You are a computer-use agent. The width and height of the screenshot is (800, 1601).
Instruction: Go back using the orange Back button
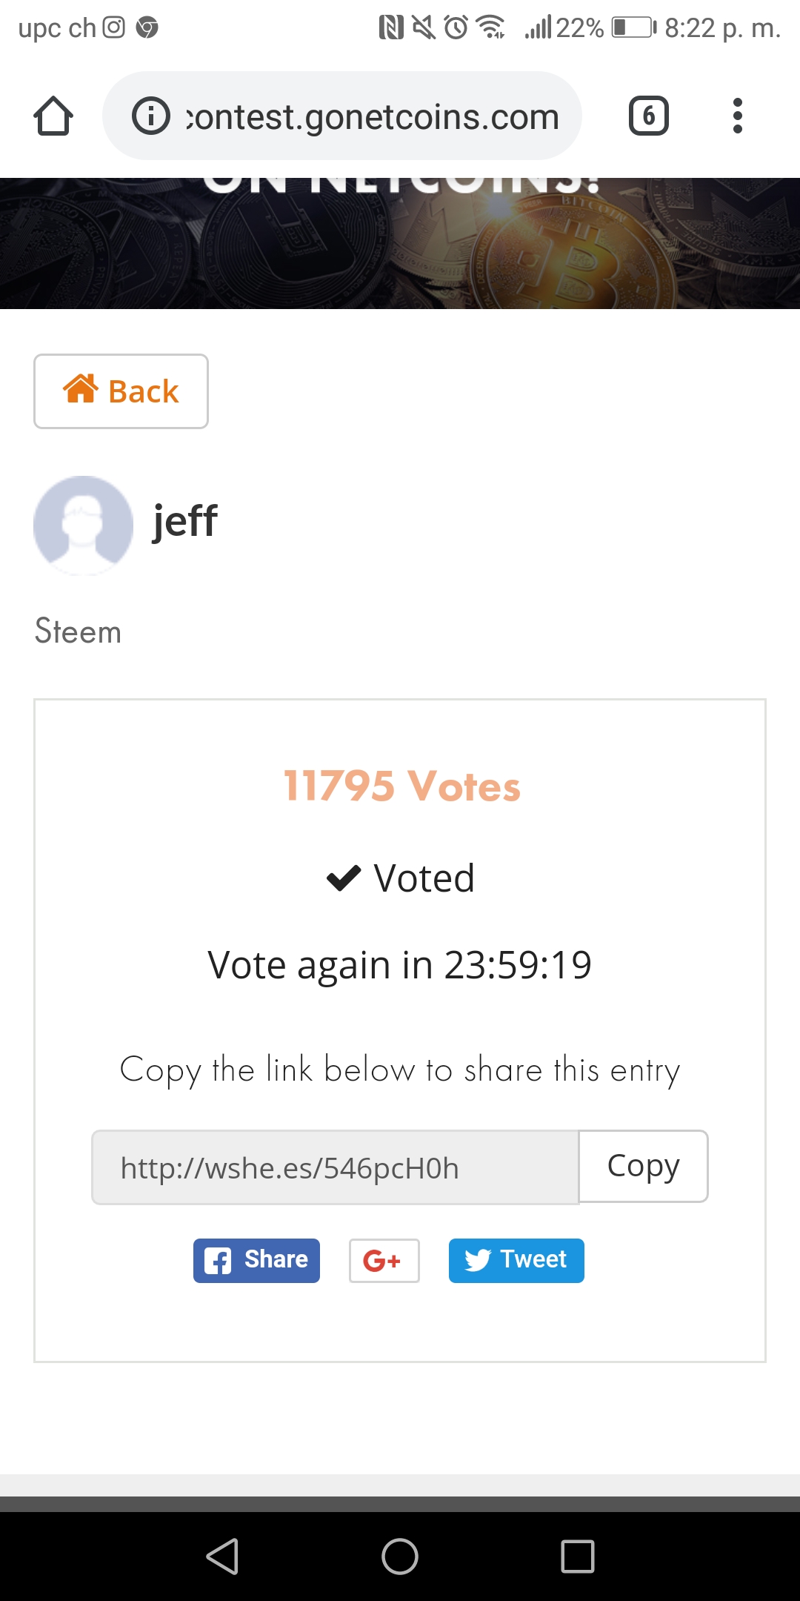coord(121,391)
